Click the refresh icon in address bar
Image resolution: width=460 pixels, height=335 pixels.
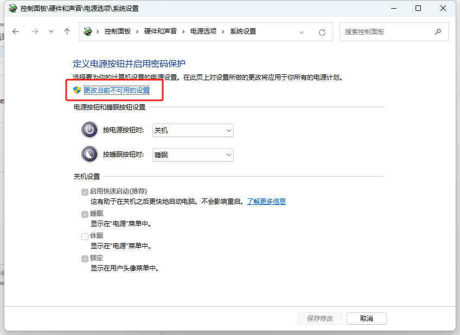[x=322, y=33]
